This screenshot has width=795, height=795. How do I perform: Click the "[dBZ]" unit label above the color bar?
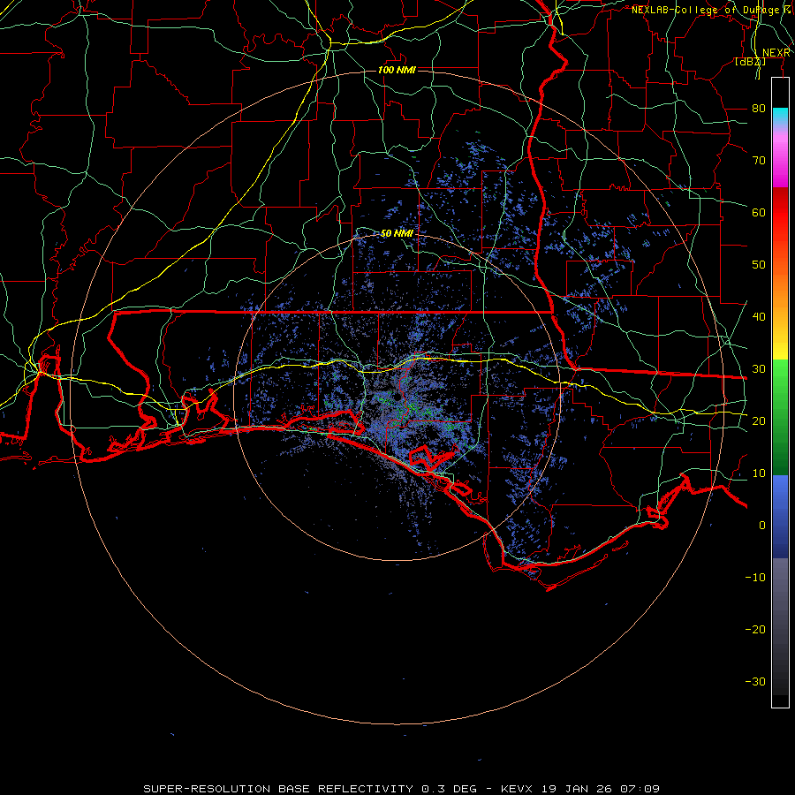[750, 62]
